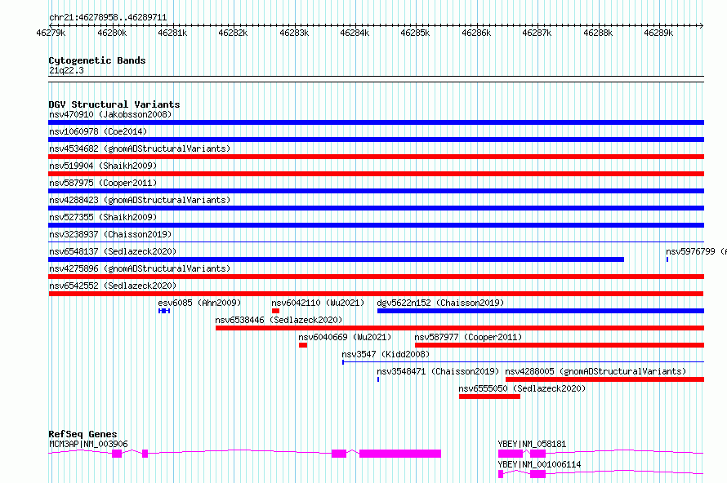Select the red bar under nsv6542552
This screenshot has height=483, width=727.
pos(376,294)
